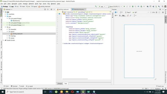
Task: Expand the Gradle Scripts node
Action: (x=3, y=40)
